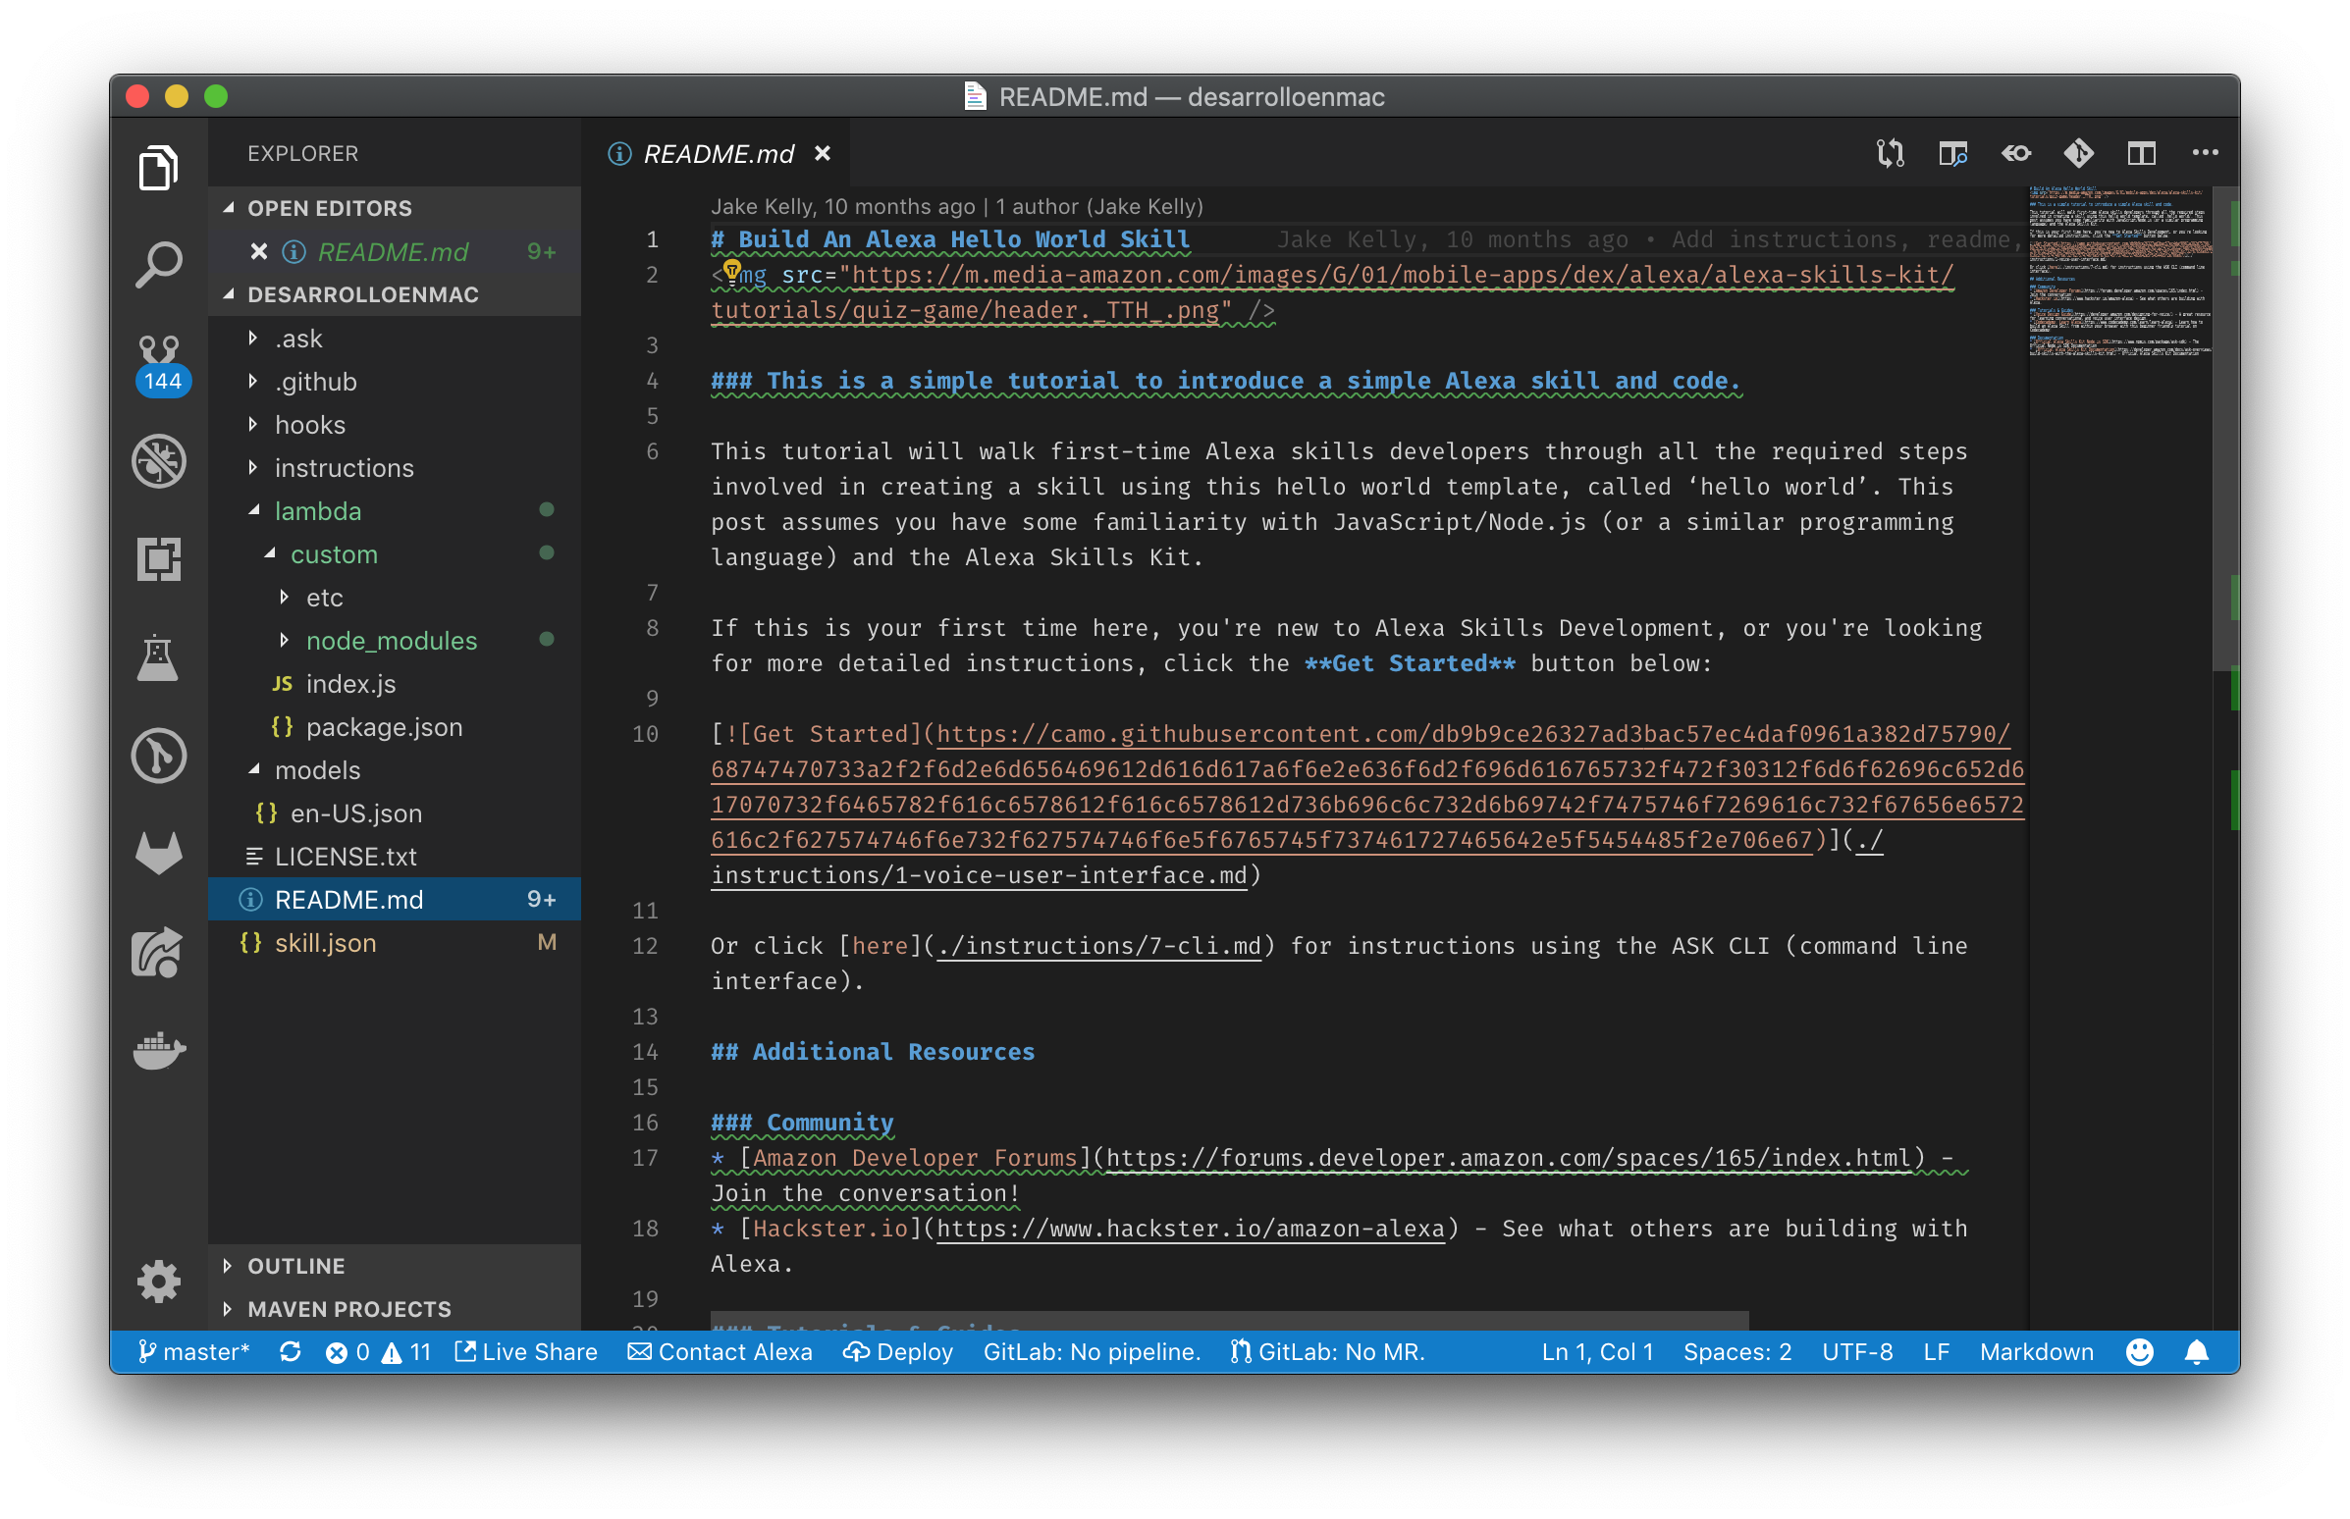The width and height of the screenshot is (2350, 1519).
Task: Open the Search view icon
Action: [x=158, y=264]
